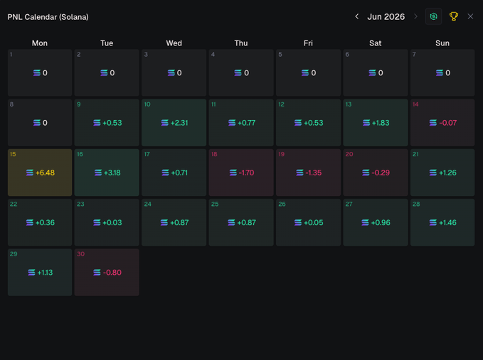Open June 27 cell showing +0.96
Viewport: 483px width, 360px height.
tap(375, 222)
